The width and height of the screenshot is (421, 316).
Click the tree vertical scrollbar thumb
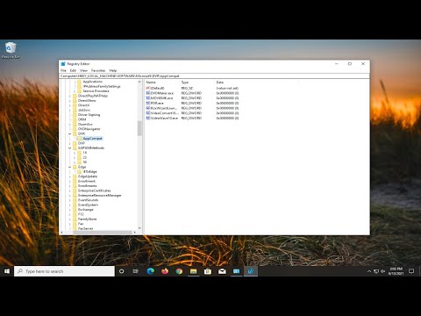(139, 128)
